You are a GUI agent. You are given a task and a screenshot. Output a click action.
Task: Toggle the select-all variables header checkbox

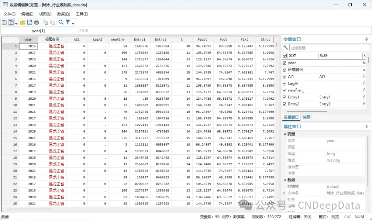[285, 56]
